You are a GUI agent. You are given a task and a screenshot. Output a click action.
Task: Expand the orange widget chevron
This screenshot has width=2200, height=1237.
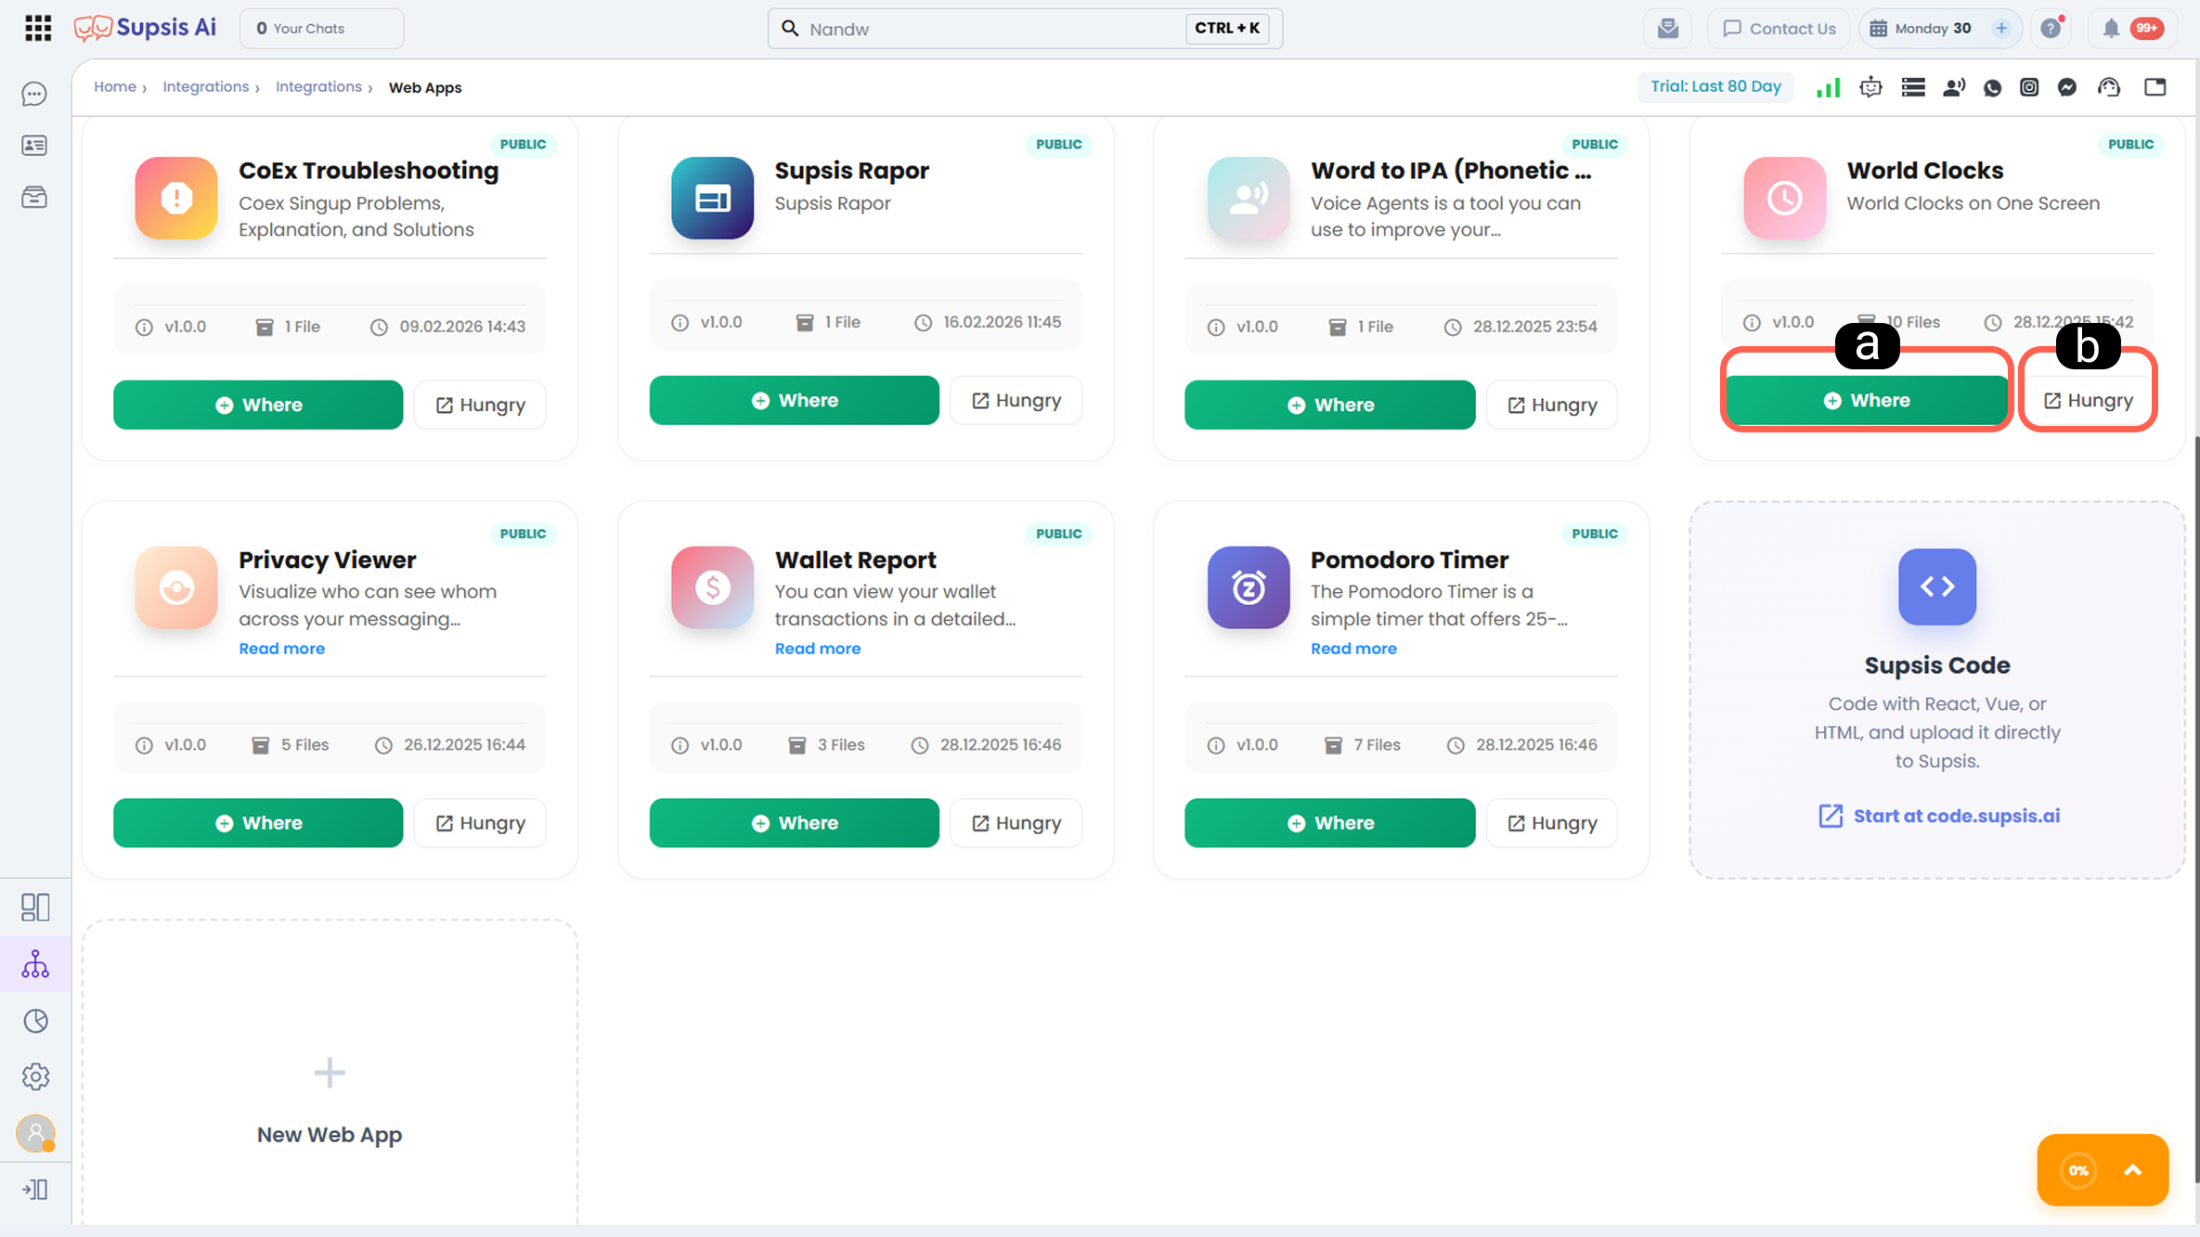tap(2133, 1170)
